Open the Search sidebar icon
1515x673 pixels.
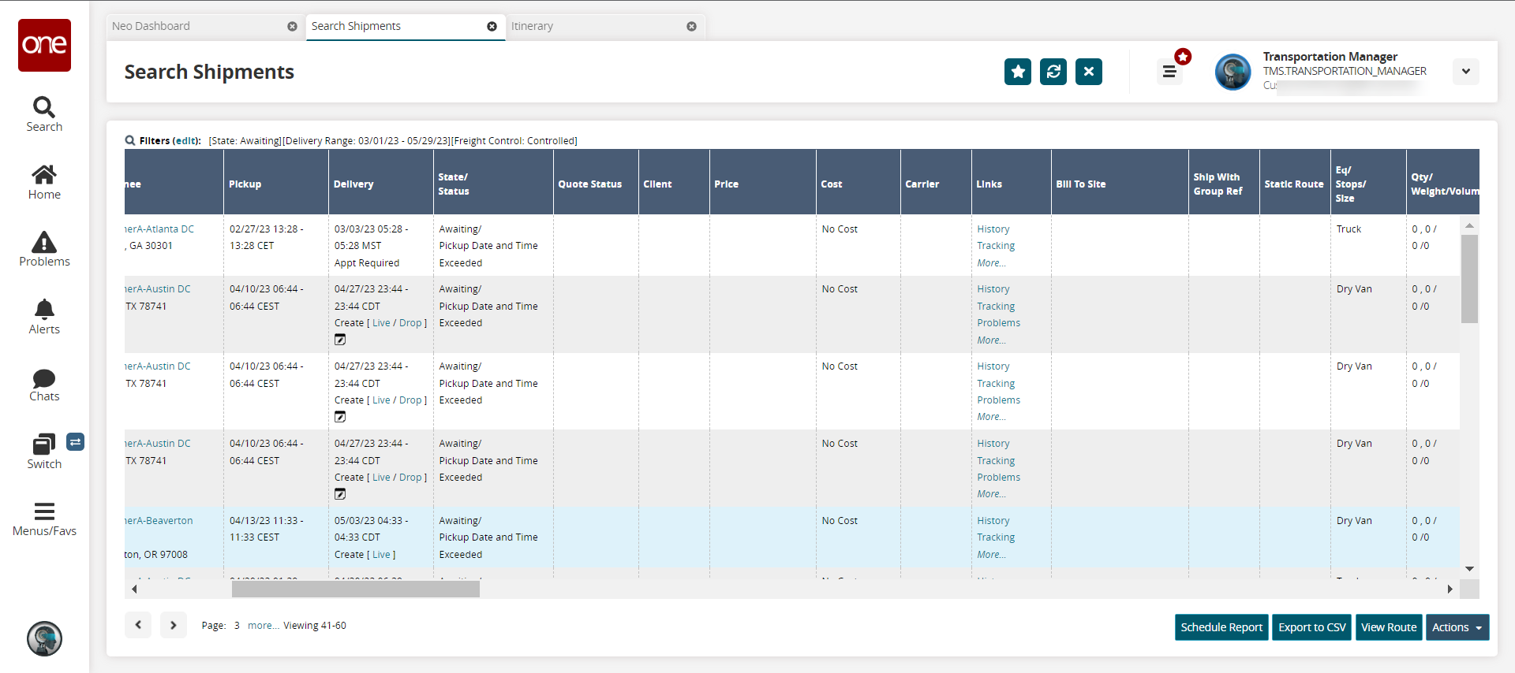coord(44,114)
